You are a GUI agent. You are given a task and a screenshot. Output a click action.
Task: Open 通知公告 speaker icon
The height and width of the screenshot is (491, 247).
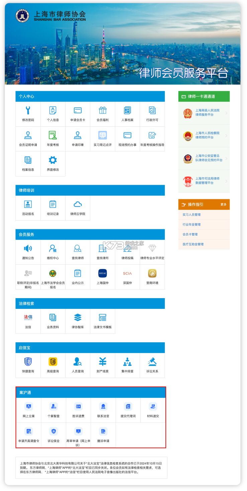pyautogui.click(x=28, y=248)
